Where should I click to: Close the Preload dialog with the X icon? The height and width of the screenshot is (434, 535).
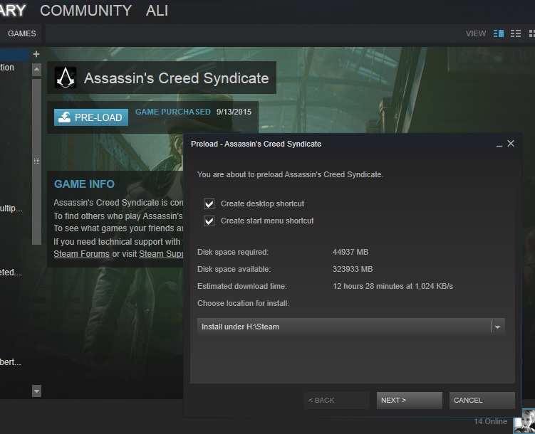click(511, 144)
